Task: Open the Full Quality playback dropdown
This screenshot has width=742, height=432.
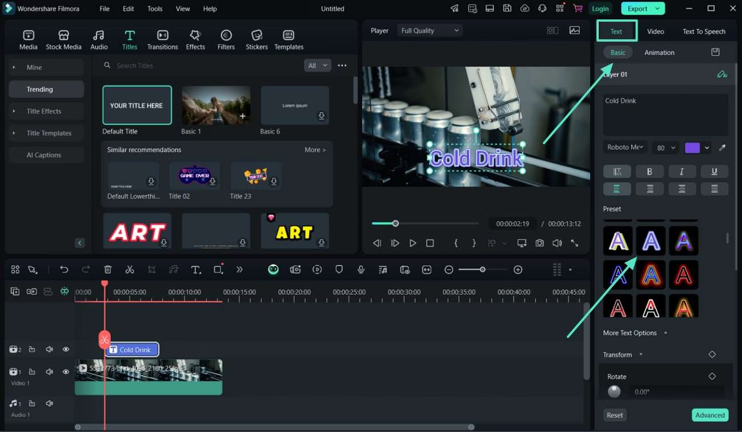Action: click(429, 30)
